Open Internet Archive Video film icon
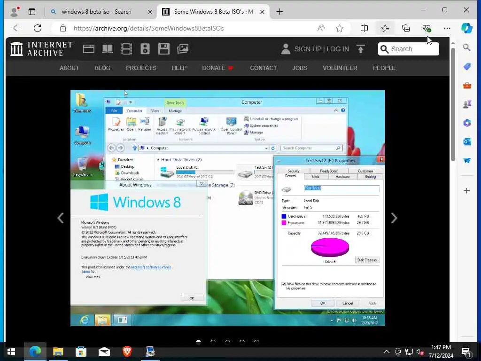Image resolution: width=481 pixels, height=361 pixels. click(x=126, y=49)
